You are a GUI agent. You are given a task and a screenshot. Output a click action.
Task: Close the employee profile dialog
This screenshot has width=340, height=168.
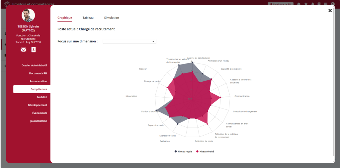coord(330,11)
